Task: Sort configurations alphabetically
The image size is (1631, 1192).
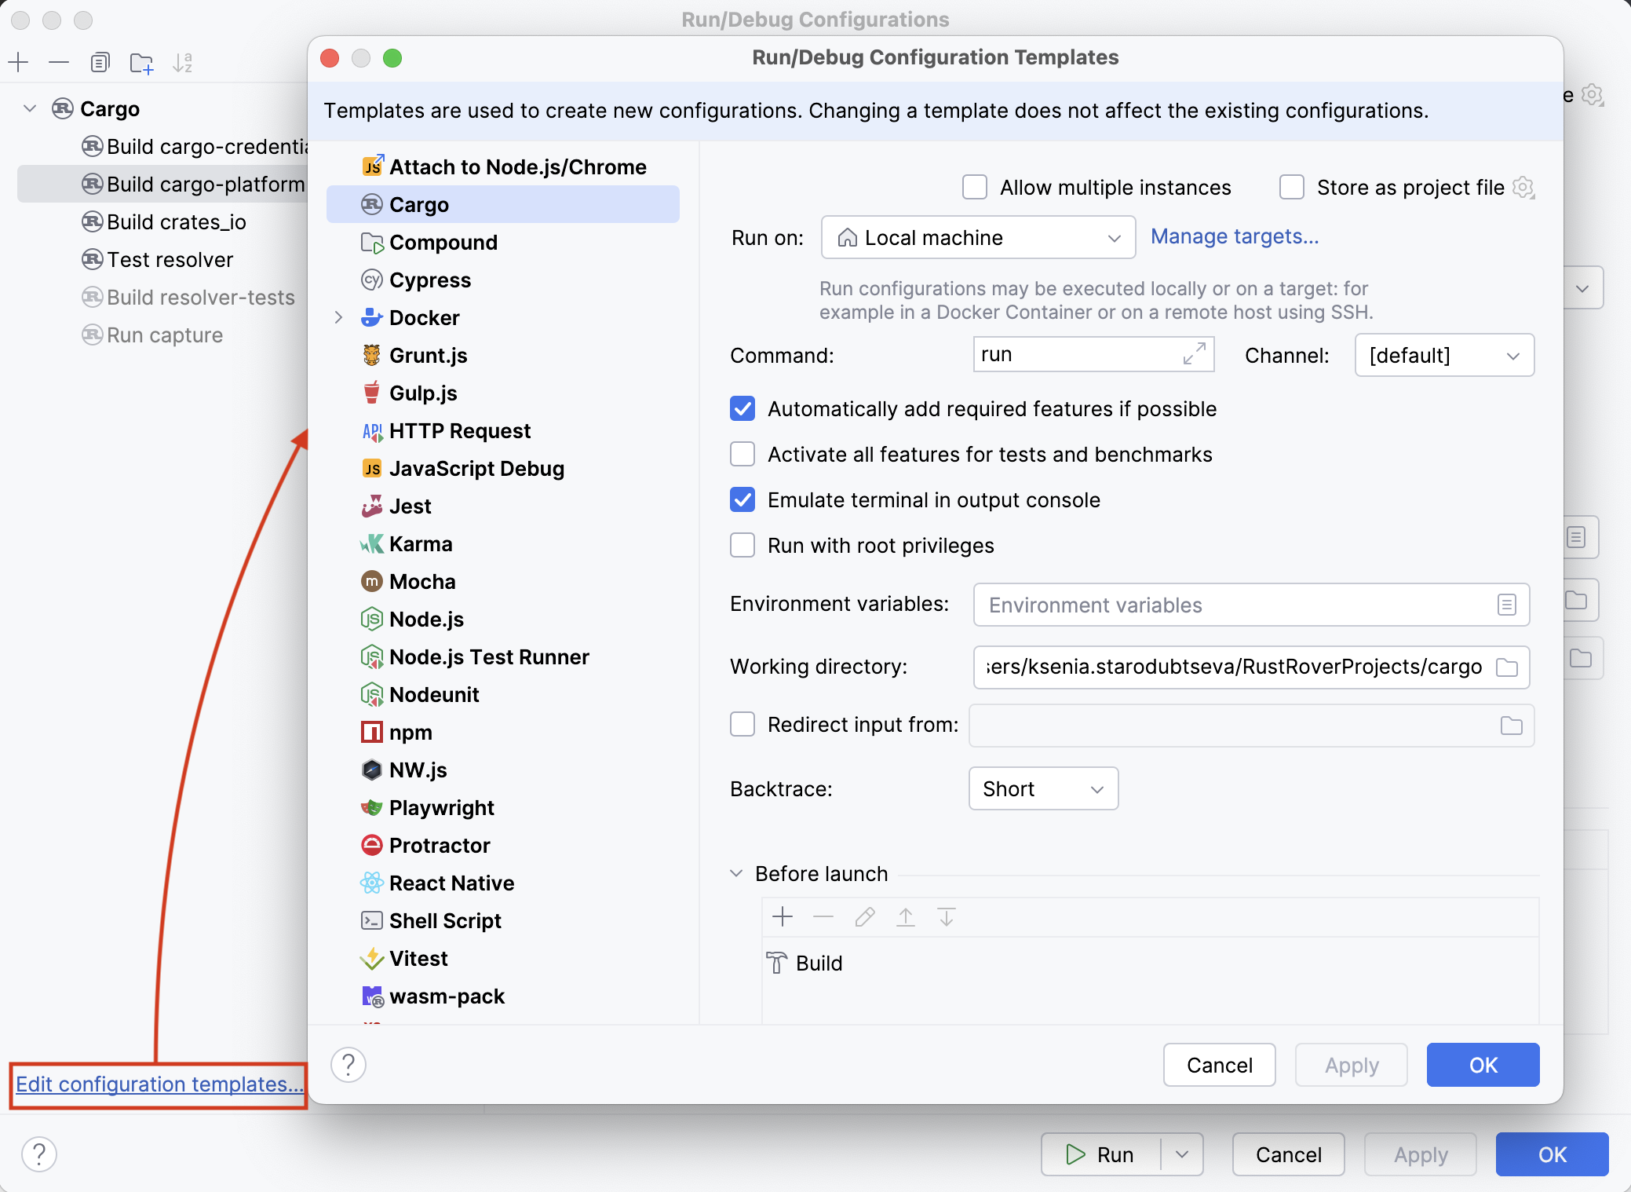Action: tap(184, 63)
